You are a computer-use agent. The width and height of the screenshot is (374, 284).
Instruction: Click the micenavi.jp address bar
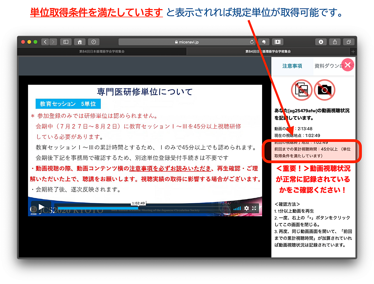click(187, 42)
